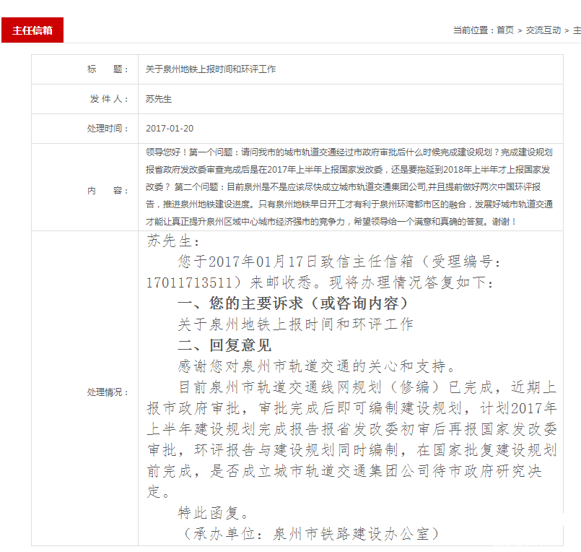Click the heading 一、您的主要诉求（或咨询内容）

[294, 303]
